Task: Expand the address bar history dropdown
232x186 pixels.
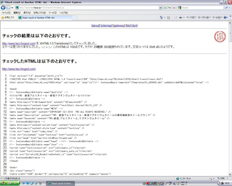Action: pos(160,8)
